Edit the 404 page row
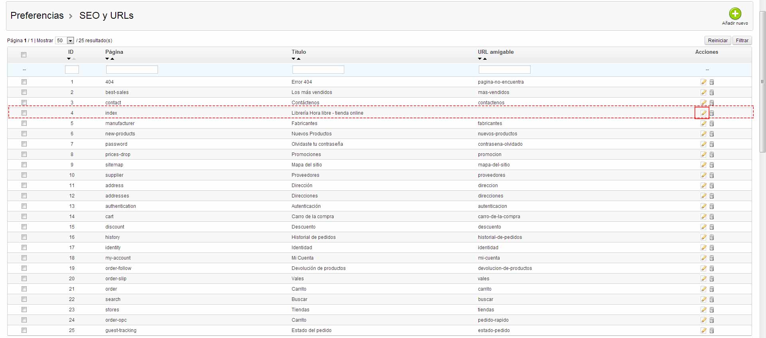 [703, 82]
